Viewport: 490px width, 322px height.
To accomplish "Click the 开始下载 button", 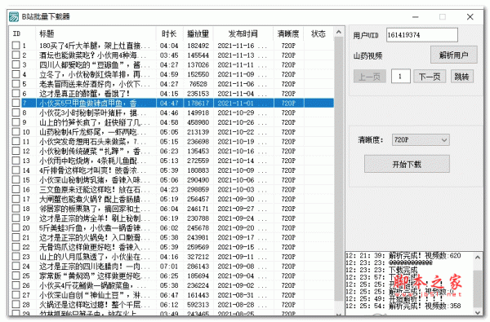I will (407, 164).
